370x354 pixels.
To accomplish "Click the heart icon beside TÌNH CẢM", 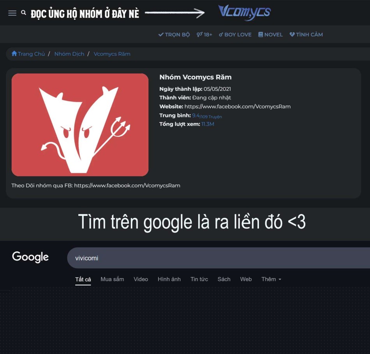I will pos(292,34).
